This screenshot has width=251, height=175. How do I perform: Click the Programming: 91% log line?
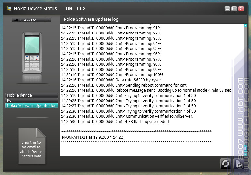[111, 28]
